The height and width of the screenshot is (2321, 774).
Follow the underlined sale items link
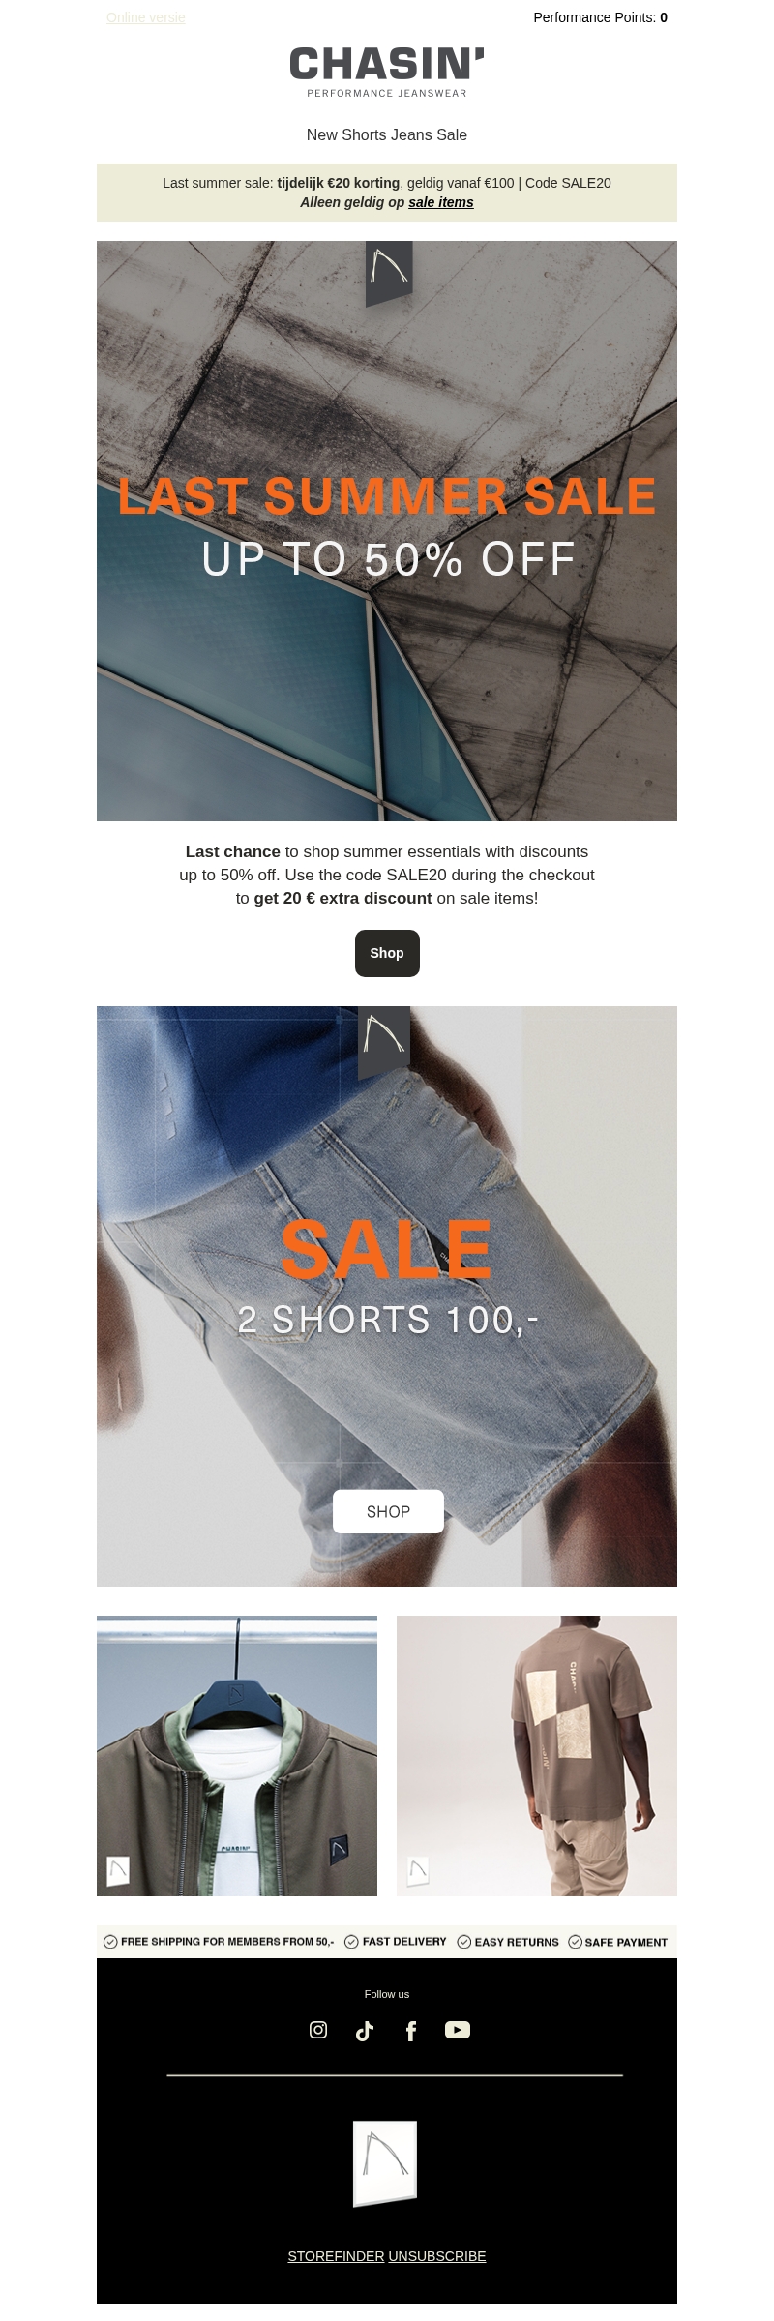pyautogui.click(x=441, y=202)
